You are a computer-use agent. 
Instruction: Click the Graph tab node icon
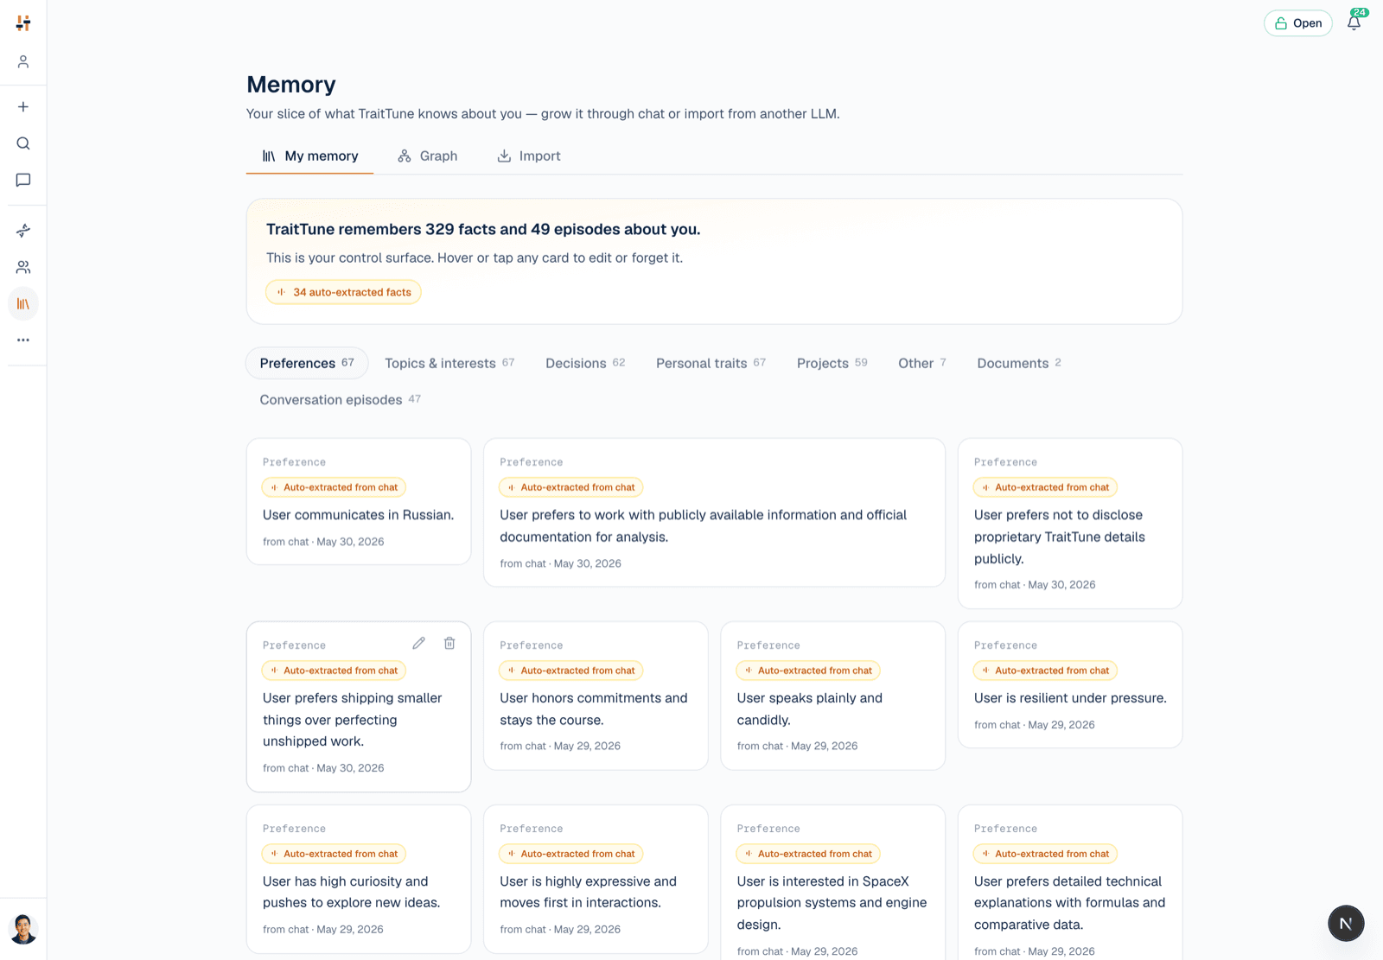[x=405, y=156]
